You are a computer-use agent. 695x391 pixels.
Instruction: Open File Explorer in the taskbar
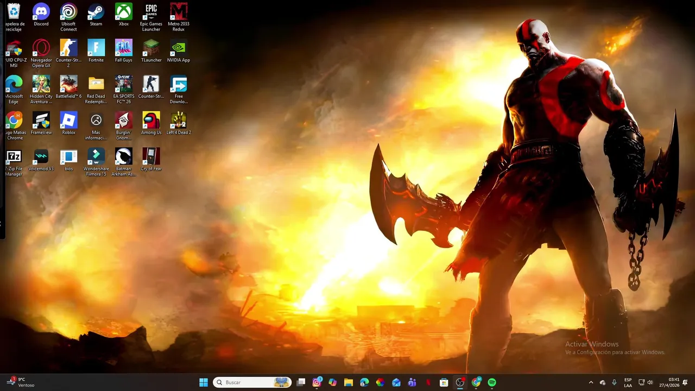pyautogui.click(x=349, y=382)
